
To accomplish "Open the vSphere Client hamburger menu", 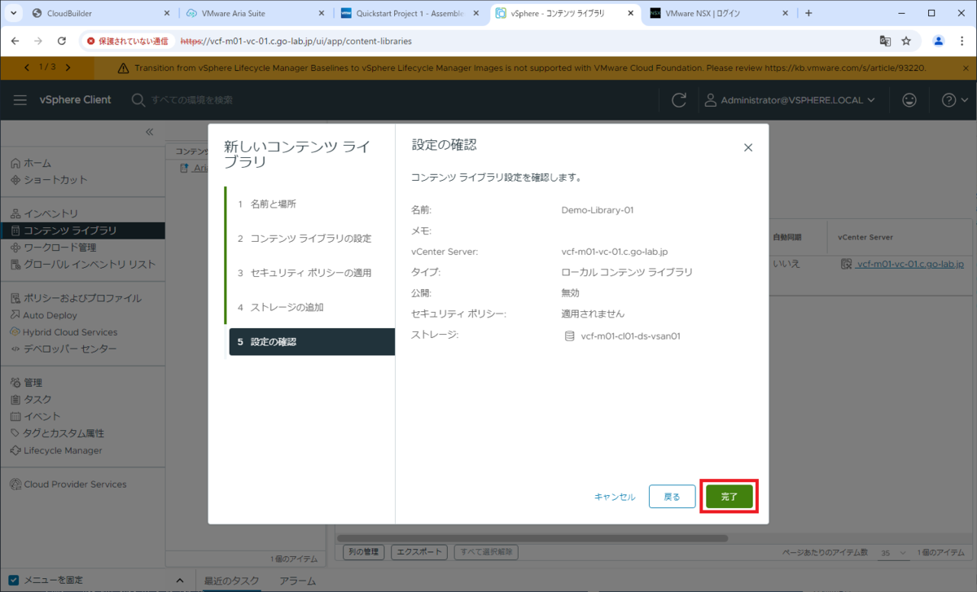I will pos(20,99).
